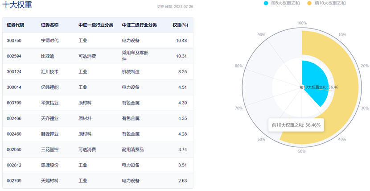Image resolution: width=370 pixels, height=191 pixels.
Task: Click the 20% axis label on chart
Action: click(365, 66)
